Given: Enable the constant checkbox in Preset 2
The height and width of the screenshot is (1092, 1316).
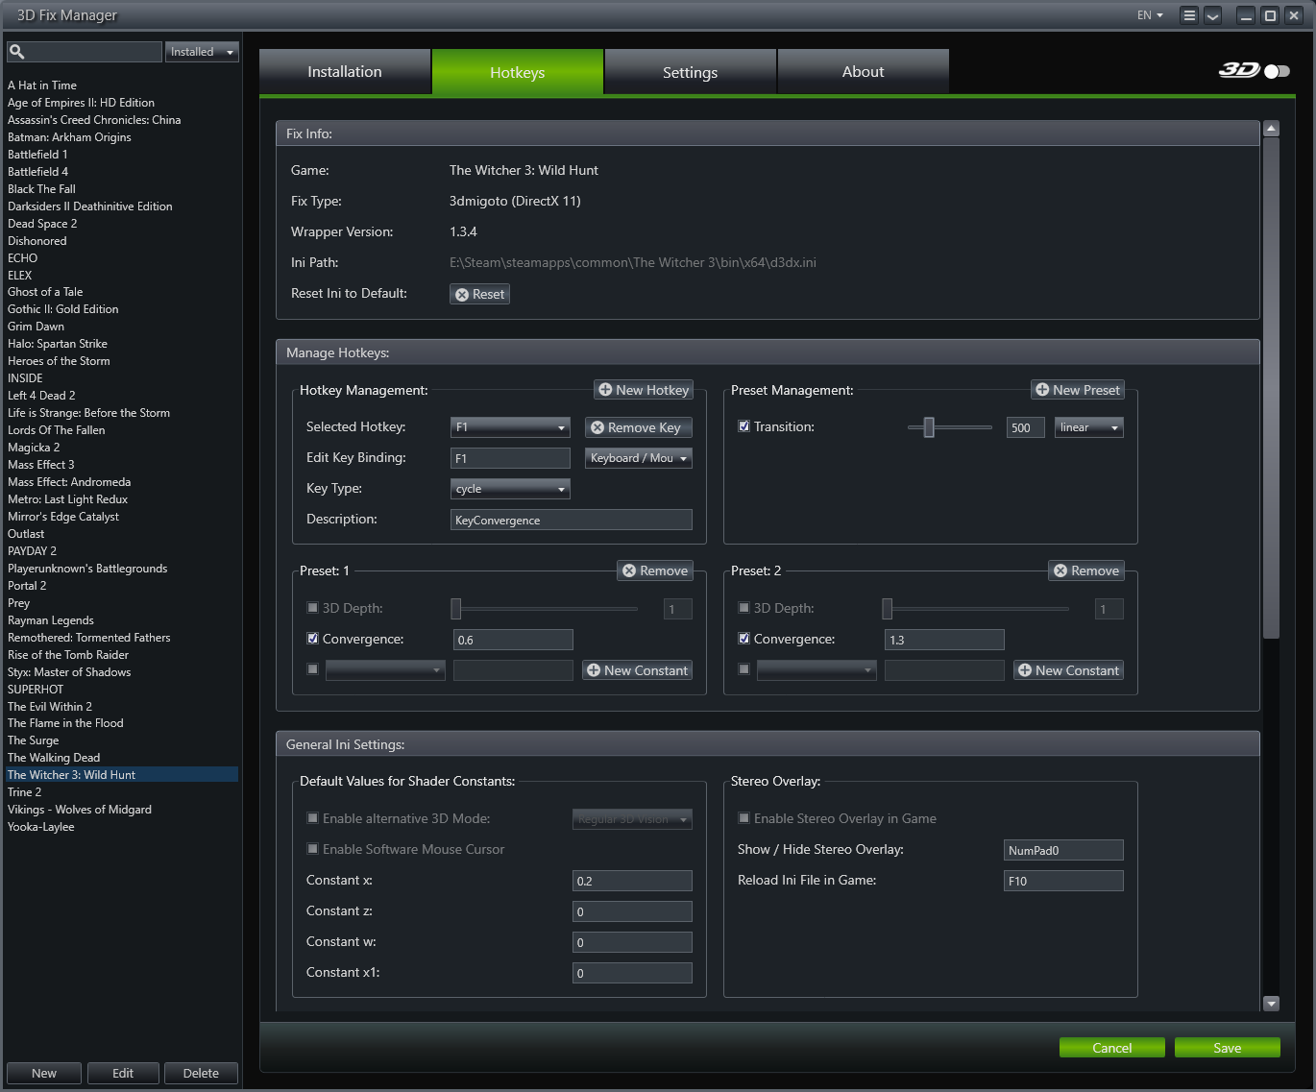Looking at the screenshot, I should pos(743,669).
